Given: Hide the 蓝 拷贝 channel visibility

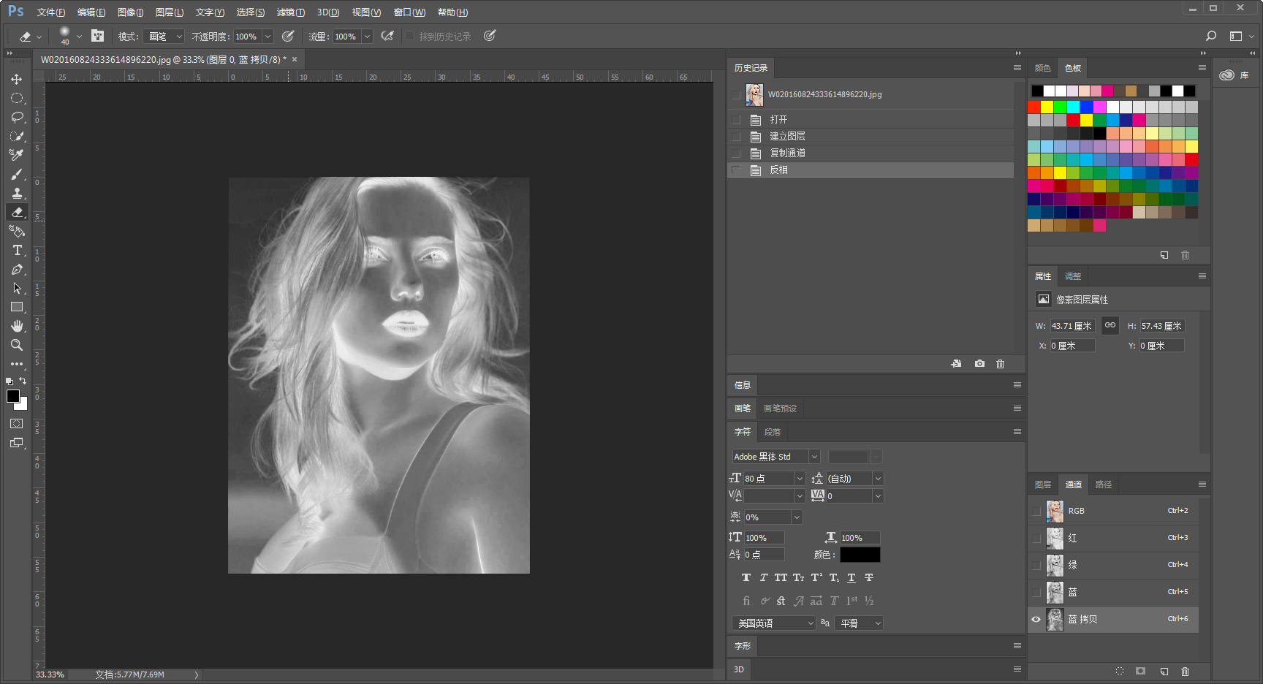Looking at the screenshot, I should coord(1036,619).
